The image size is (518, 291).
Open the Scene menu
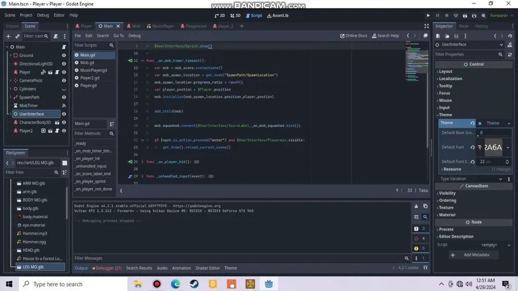coord(10,15)
